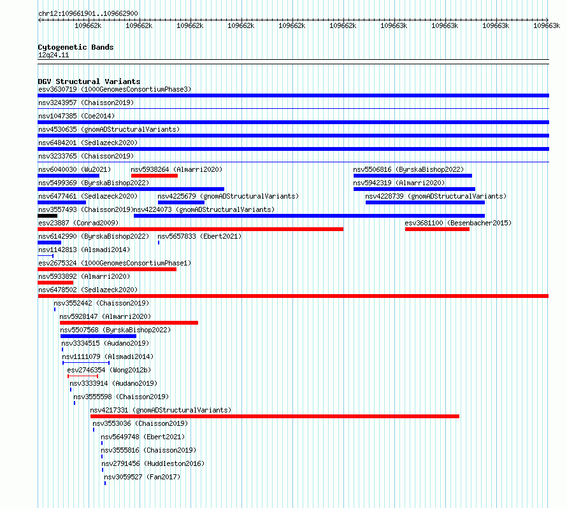Open nsv1111079 (Alsmadi2014) label

click(108, 356)
